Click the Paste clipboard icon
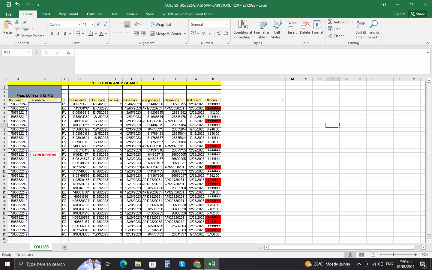Image resolution: width=432 pixels, height=270 pixels. pyautogui.click(x=7, y=25)
